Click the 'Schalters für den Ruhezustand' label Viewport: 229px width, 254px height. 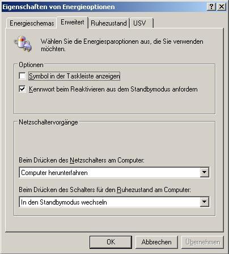point(105,190)
